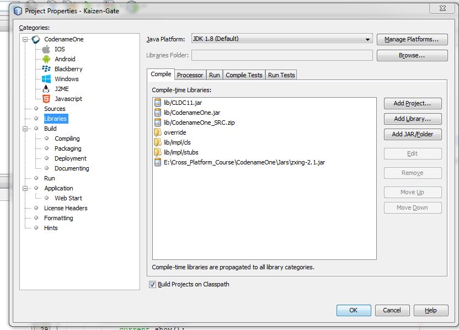Click the J2ME penguin icon
Image resolution: width=459 pixels, height=330 pixels.
(x=46, y=89)
